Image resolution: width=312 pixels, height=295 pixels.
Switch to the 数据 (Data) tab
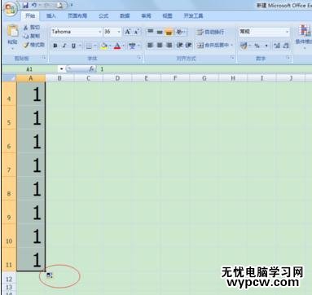click(125, 16)
